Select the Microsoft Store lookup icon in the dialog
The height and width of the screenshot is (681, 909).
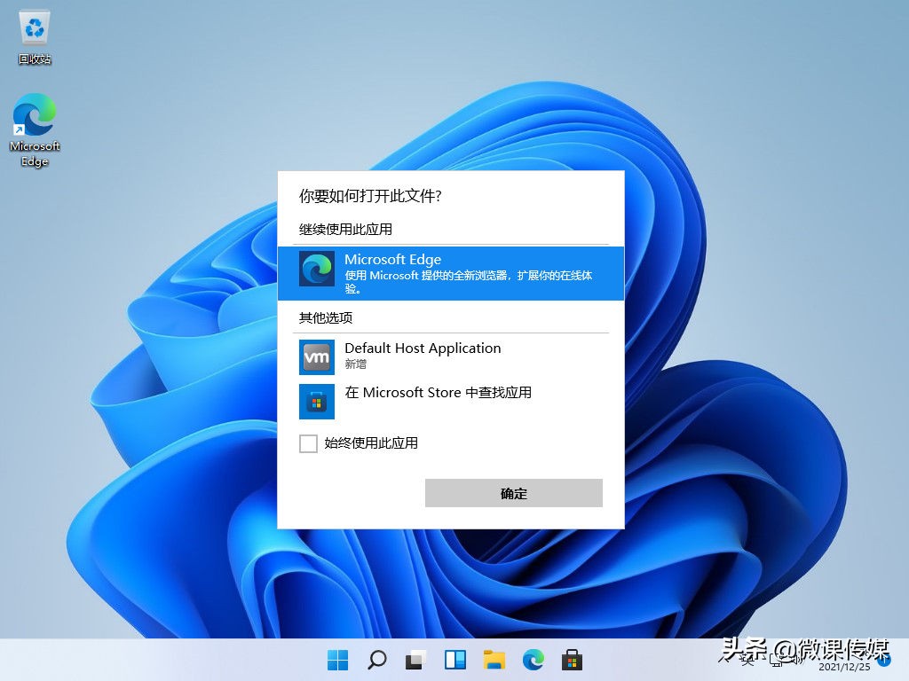point(317,401)
